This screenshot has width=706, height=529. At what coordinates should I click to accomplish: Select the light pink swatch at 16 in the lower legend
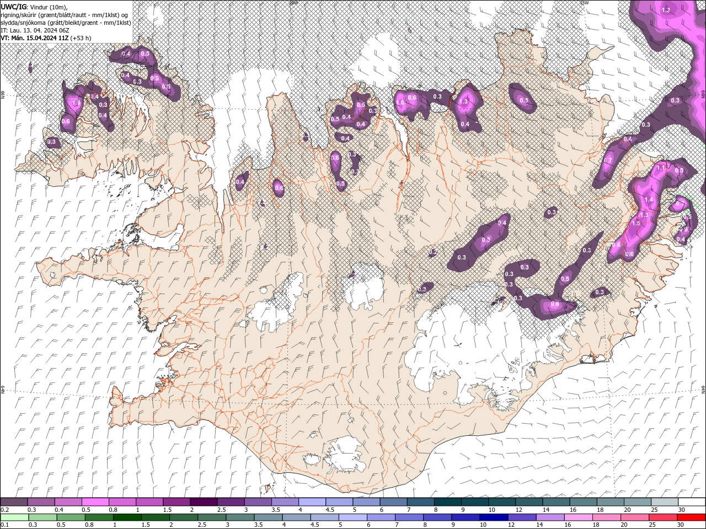577,517
